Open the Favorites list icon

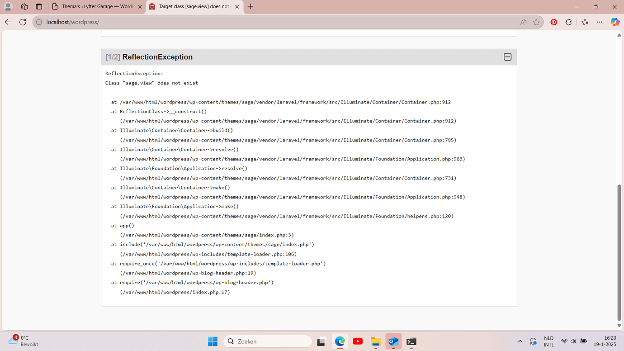point(585,22)
